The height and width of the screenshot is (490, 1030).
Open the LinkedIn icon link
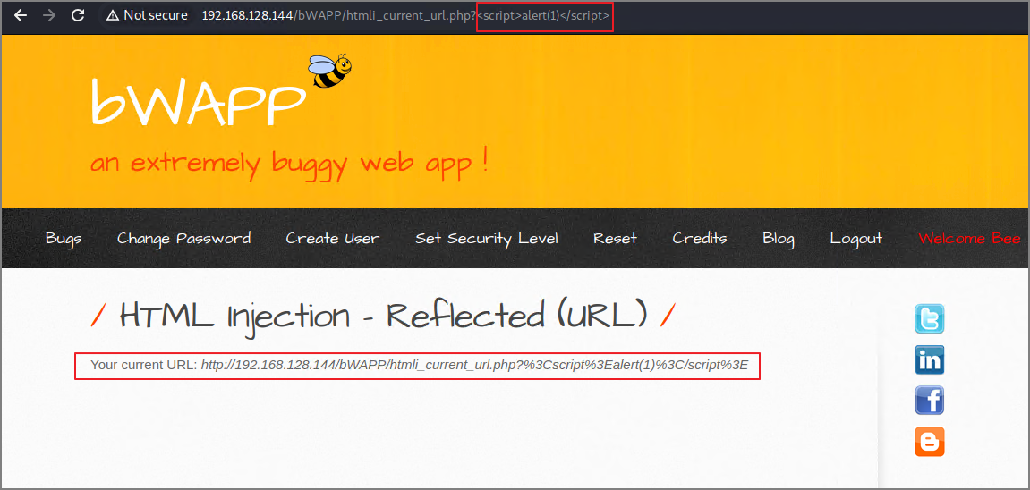click(x=930, y=359)
